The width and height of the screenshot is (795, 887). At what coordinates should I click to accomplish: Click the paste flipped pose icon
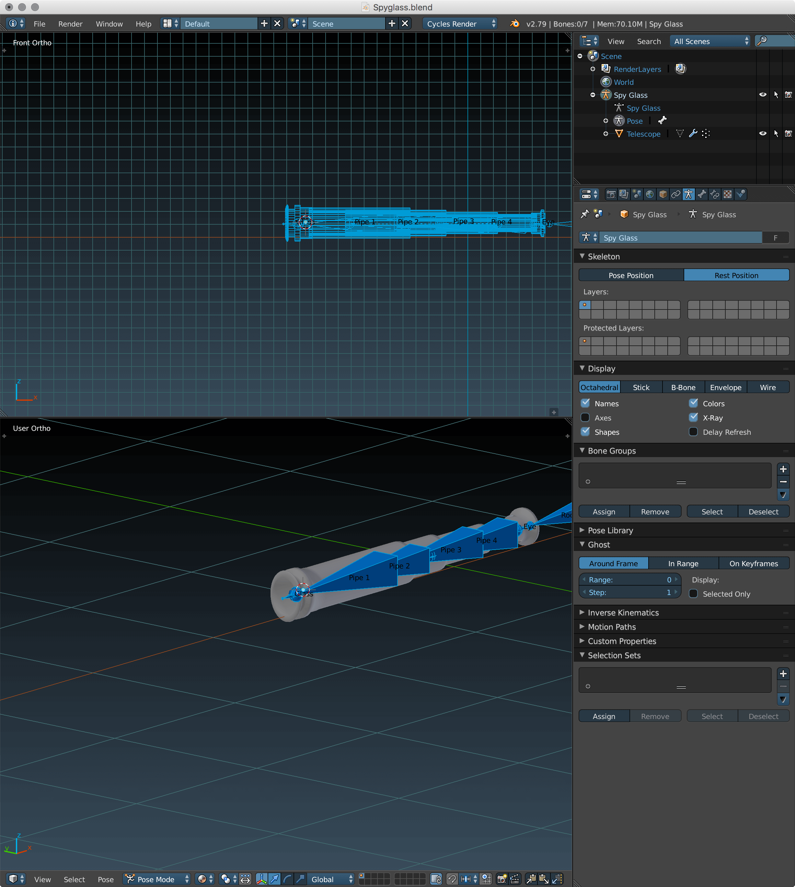[x=557, y=879]
